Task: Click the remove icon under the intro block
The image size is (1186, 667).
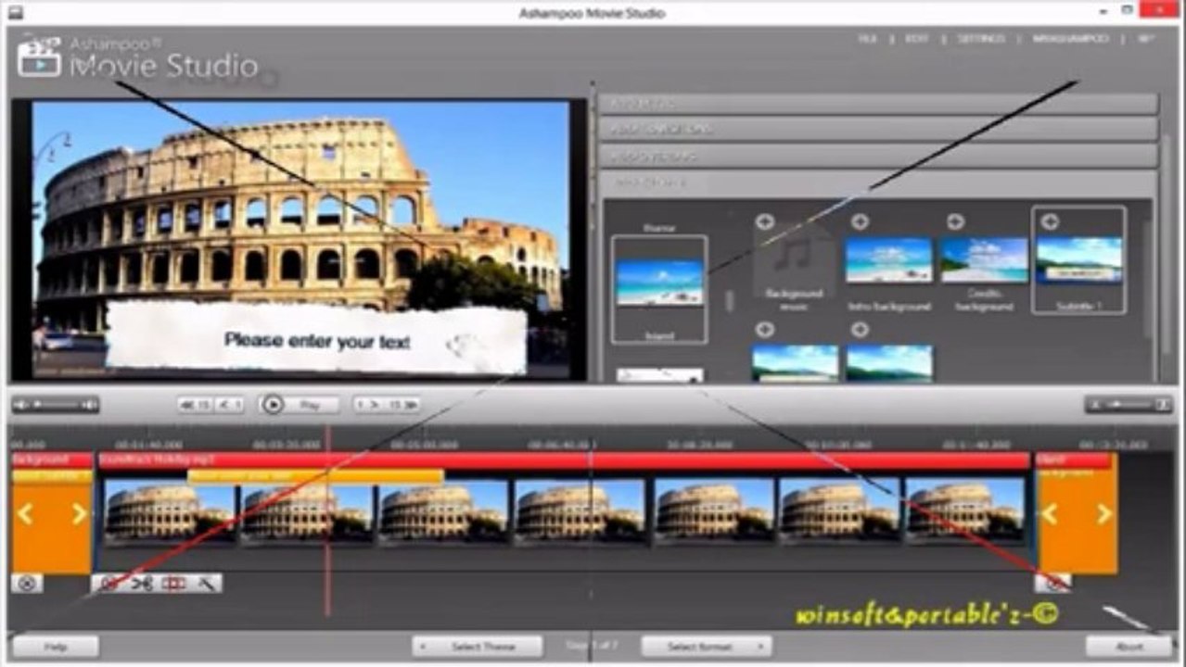Action: (27, 584)
